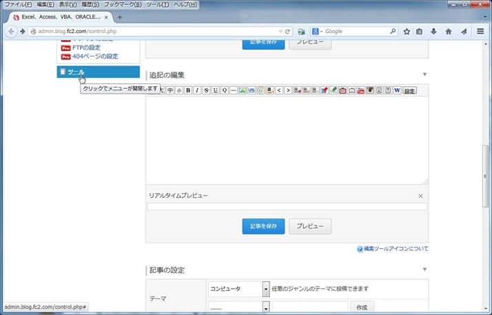This screenshot has height=315, width=492.
Task: Open FTPの設定 sidebar link
Action: (86, 48)
